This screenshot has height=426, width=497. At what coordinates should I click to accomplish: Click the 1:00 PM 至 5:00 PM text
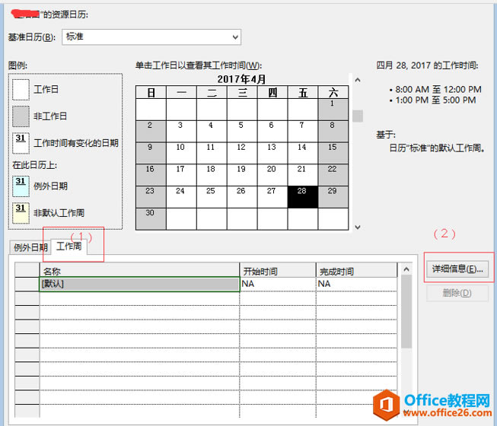435,100
